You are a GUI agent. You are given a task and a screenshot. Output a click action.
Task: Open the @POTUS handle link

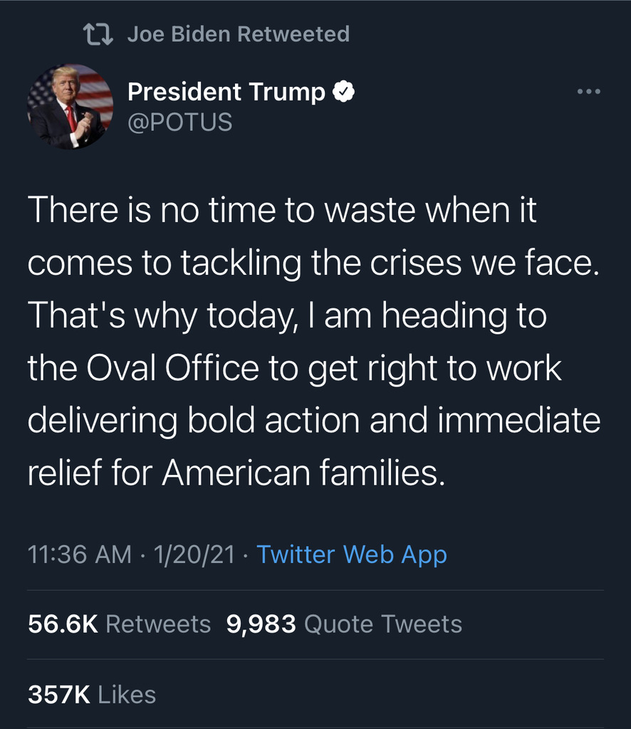[x=179, y=122]
